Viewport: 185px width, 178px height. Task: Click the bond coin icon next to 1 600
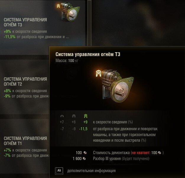tap(84, 159)
